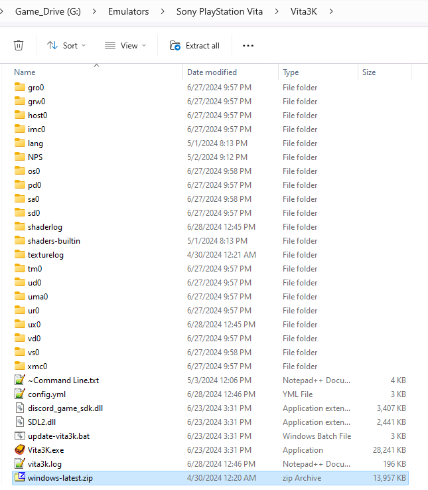428x490 pixels.
Task: Click the YML File type cell
Action: point(297,394)
